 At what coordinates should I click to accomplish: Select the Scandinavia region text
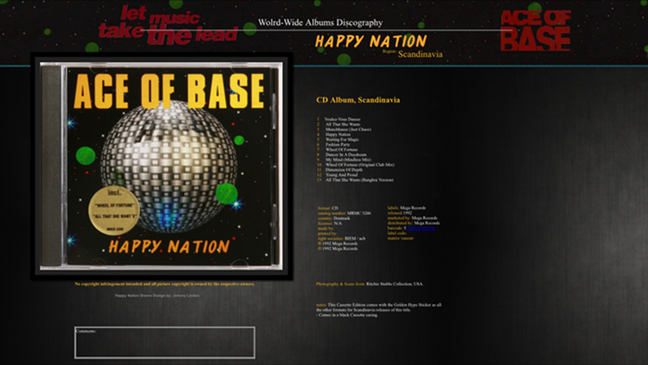(420, 54)
